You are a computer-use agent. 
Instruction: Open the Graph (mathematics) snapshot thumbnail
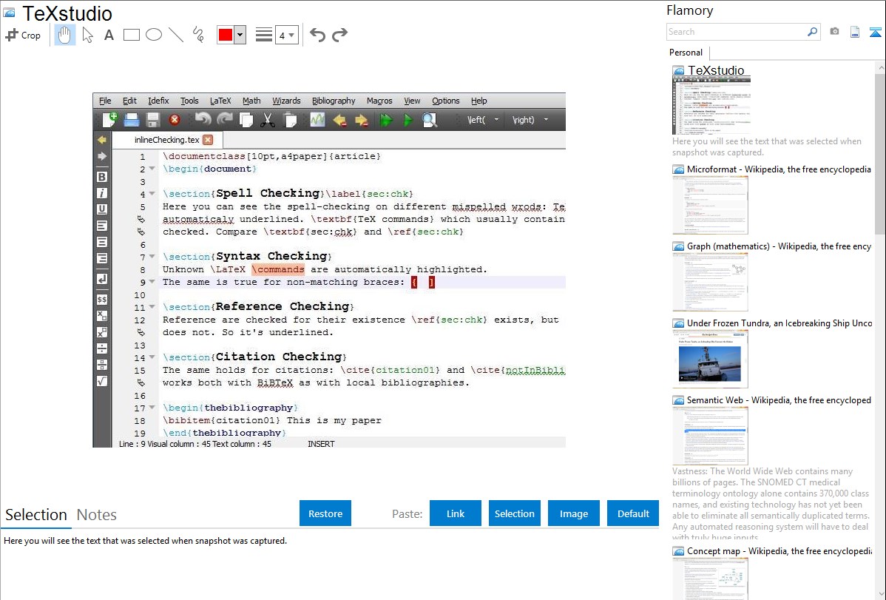(x=710, y=282)
